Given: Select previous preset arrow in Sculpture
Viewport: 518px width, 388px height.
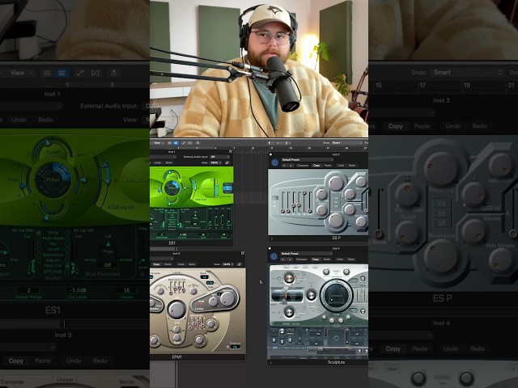Looking at the screenshot, I should [283, 259].
